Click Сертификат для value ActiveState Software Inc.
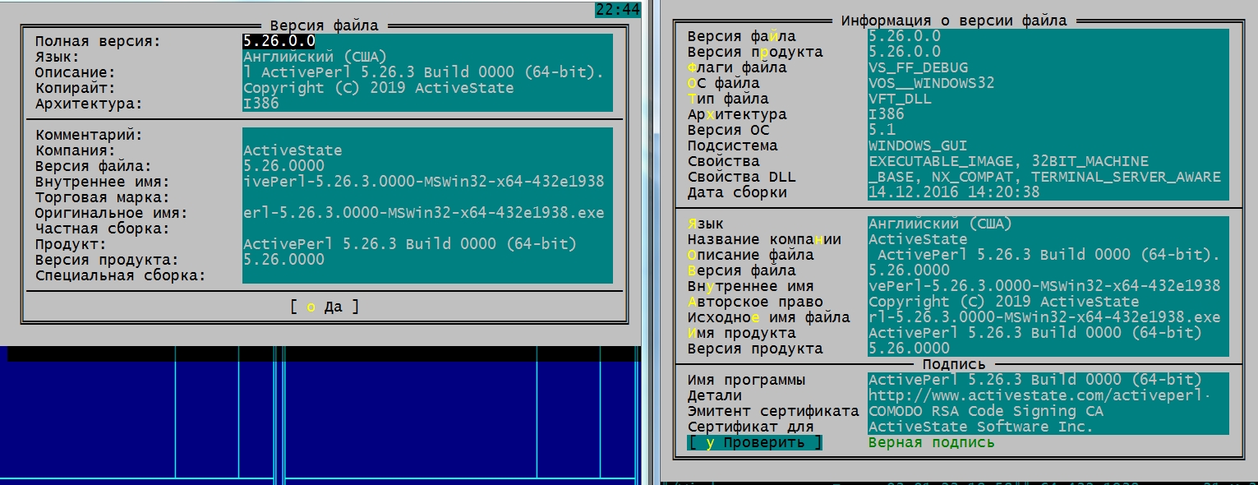The height and width of the screenshot is (485, 1258). [1048, 427]
